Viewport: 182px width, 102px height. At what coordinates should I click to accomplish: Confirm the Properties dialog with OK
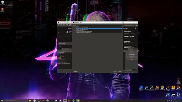point(115,71)
